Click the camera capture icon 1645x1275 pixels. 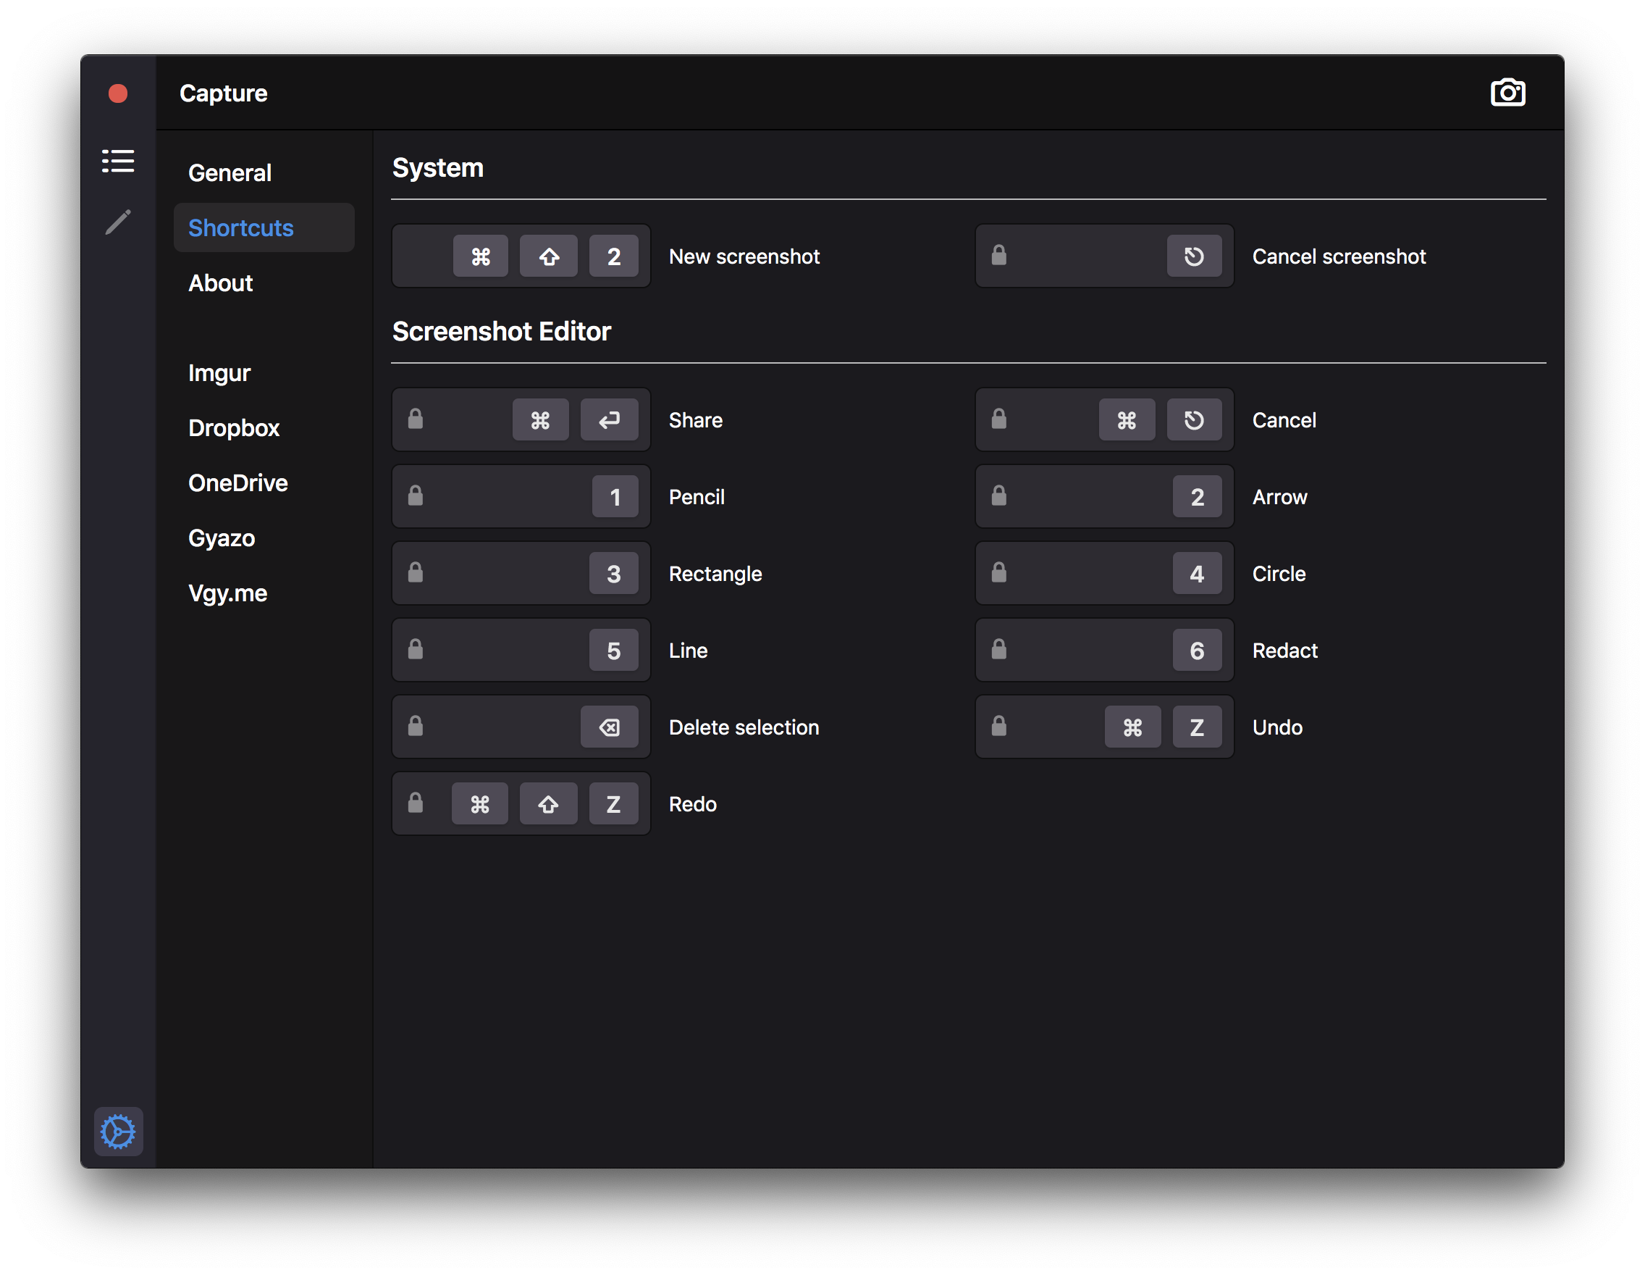pyautogui.click(x=1507, y=93)
